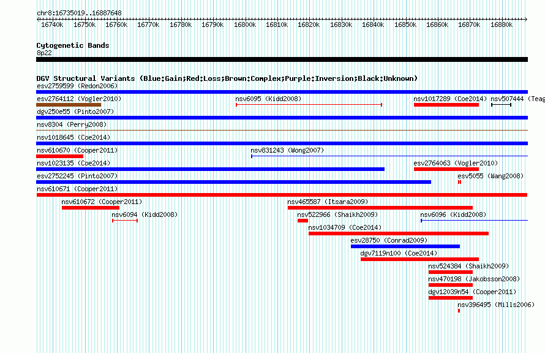Select the nsv6094 (Kidd2008) thin red marker
545x353 pixels.
tap(125, 221)
